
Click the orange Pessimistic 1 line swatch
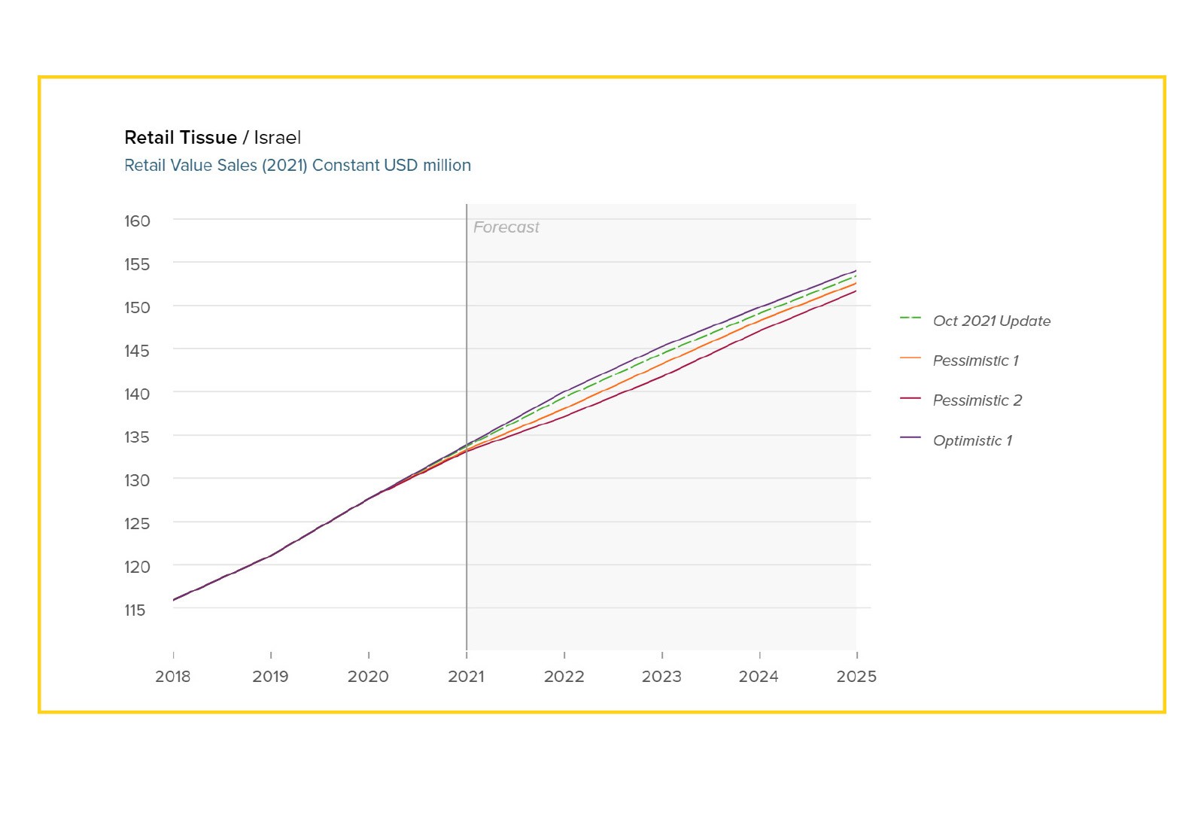(911, 358)
